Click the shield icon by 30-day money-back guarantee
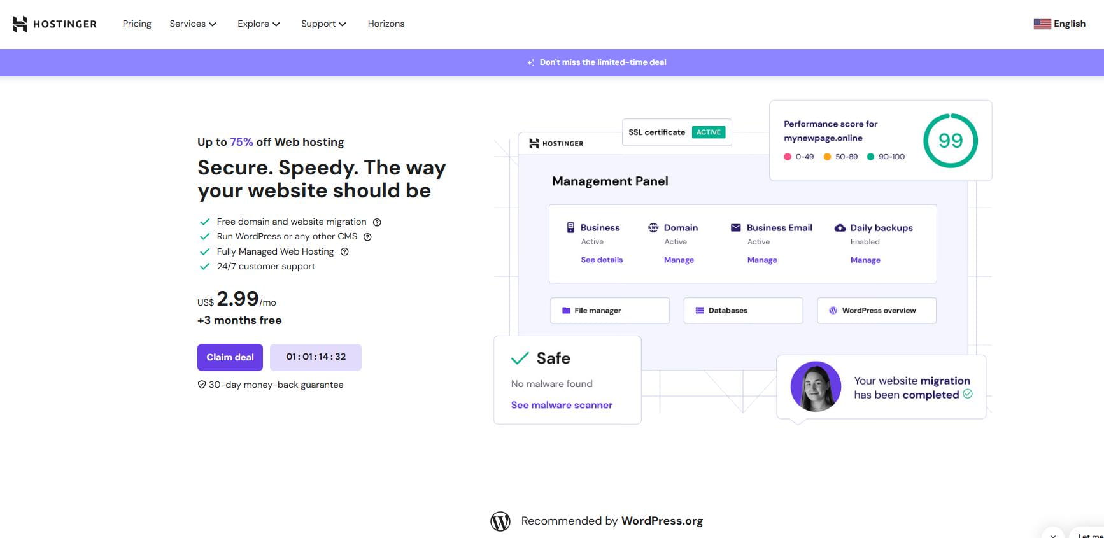Screen dimensions: 1104x538 (x=202, y=385)
